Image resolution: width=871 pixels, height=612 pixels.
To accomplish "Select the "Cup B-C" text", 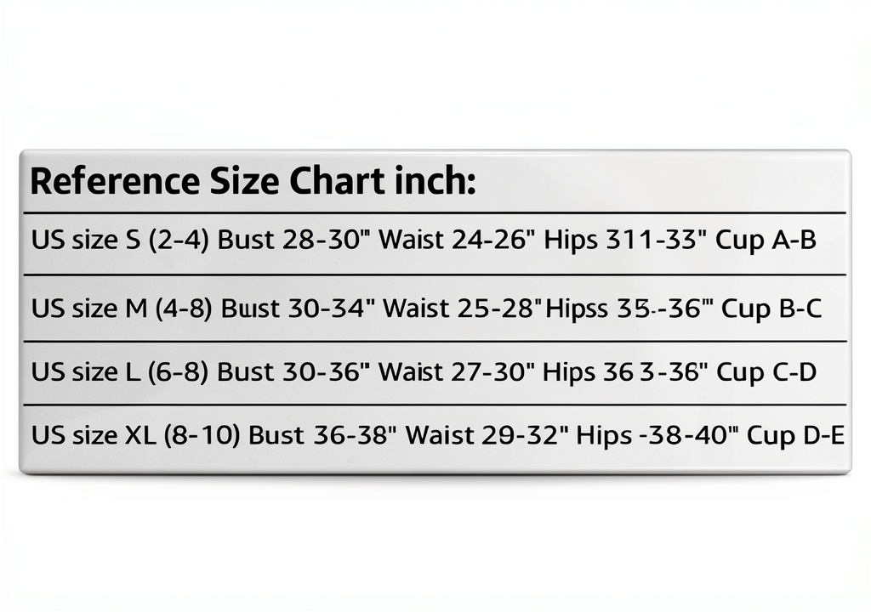I will [771, 308].
